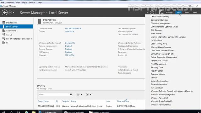Open Online Responder Management
The image size is (201, 113).
pos(164,57)
